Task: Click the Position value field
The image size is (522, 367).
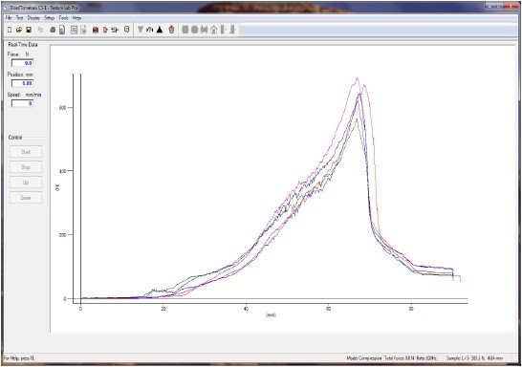Action: (x=22, y=83)
